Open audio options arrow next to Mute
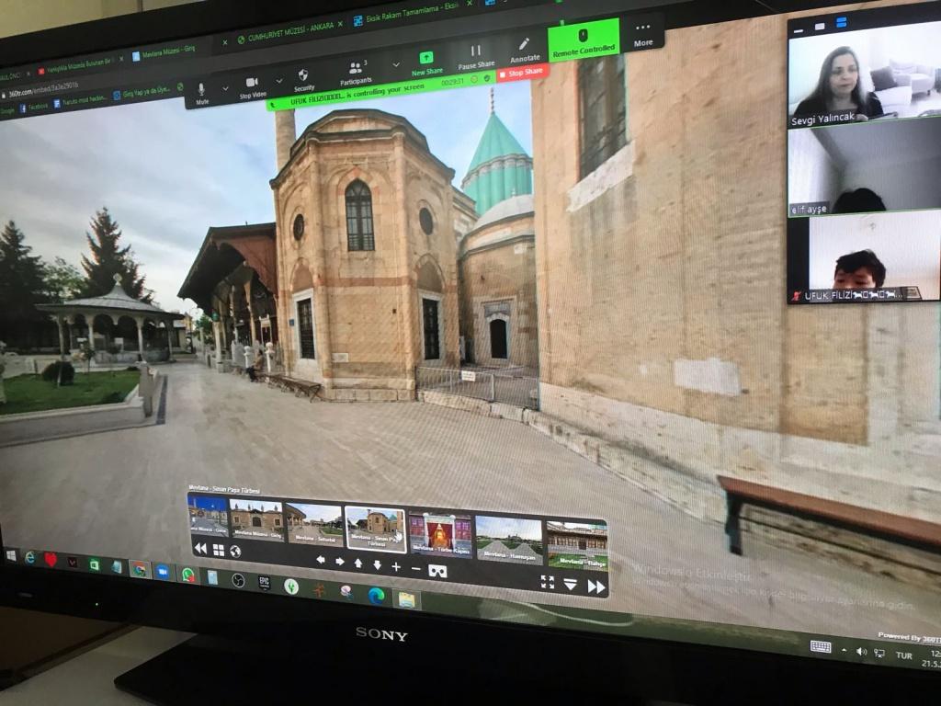This screenshot has width=941, height=706. tap(225, 89)
